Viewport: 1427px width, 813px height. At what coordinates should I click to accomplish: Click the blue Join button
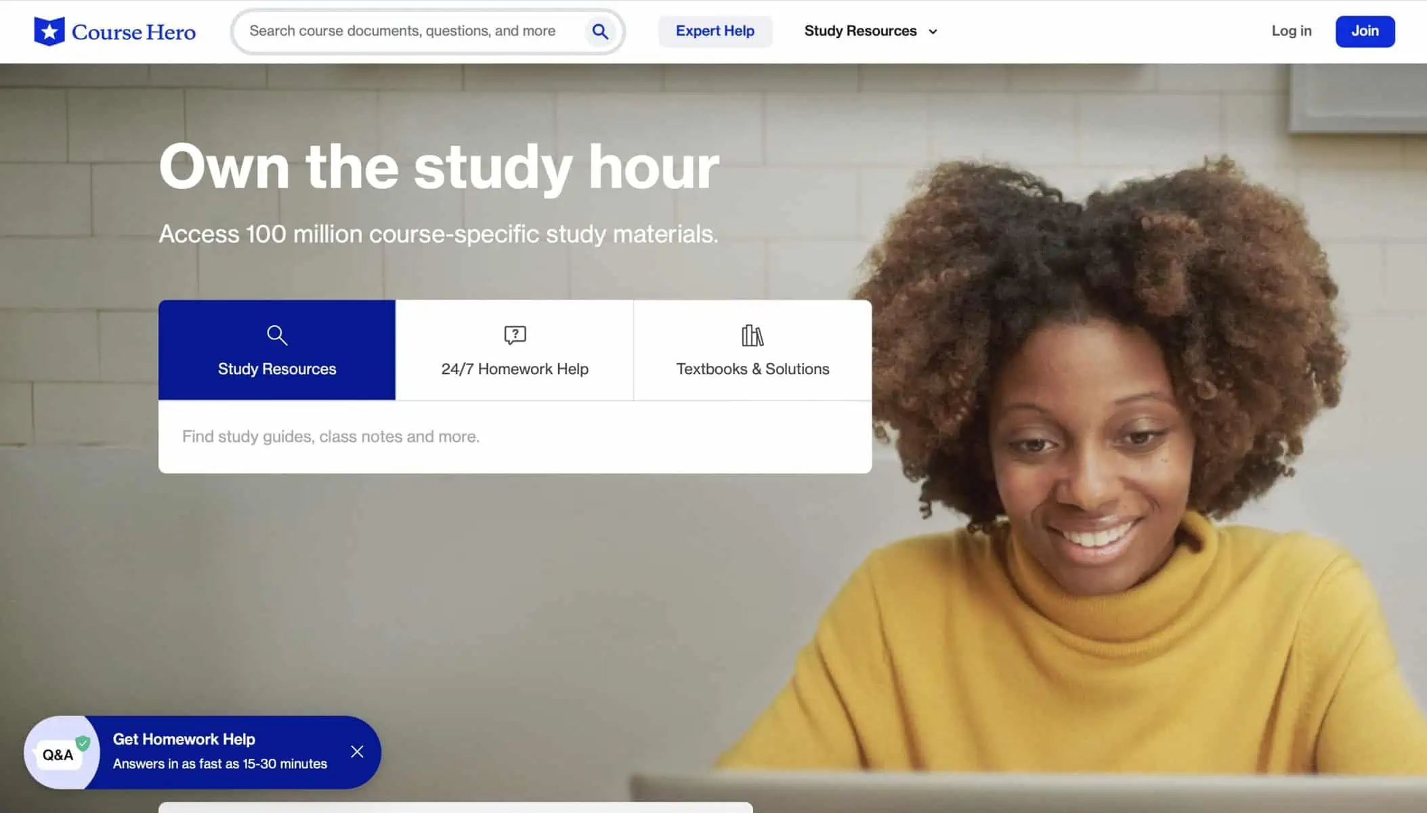click(1365, 31)
